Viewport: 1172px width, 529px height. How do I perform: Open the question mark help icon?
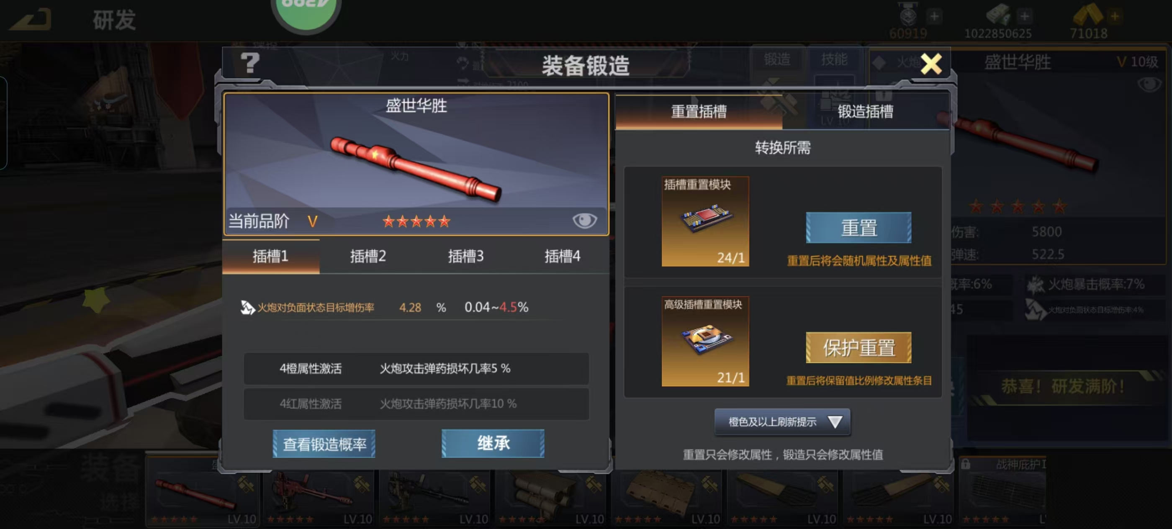point(250,63)
